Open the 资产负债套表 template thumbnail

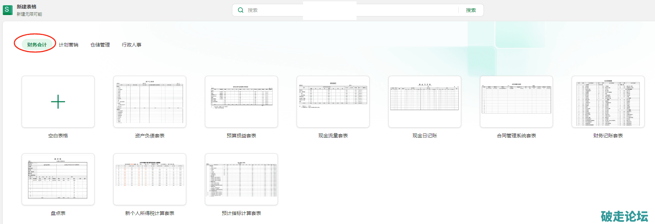(x=150, y=102)
